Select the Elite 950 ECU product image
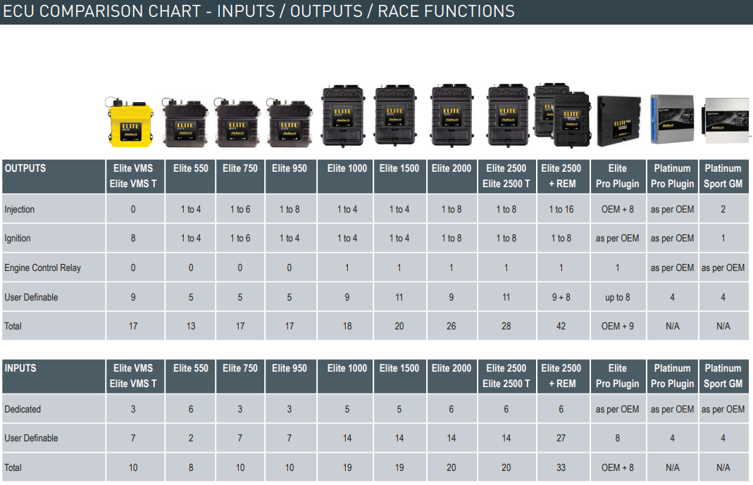Viewport: 753px width, 485px height. 290,122
